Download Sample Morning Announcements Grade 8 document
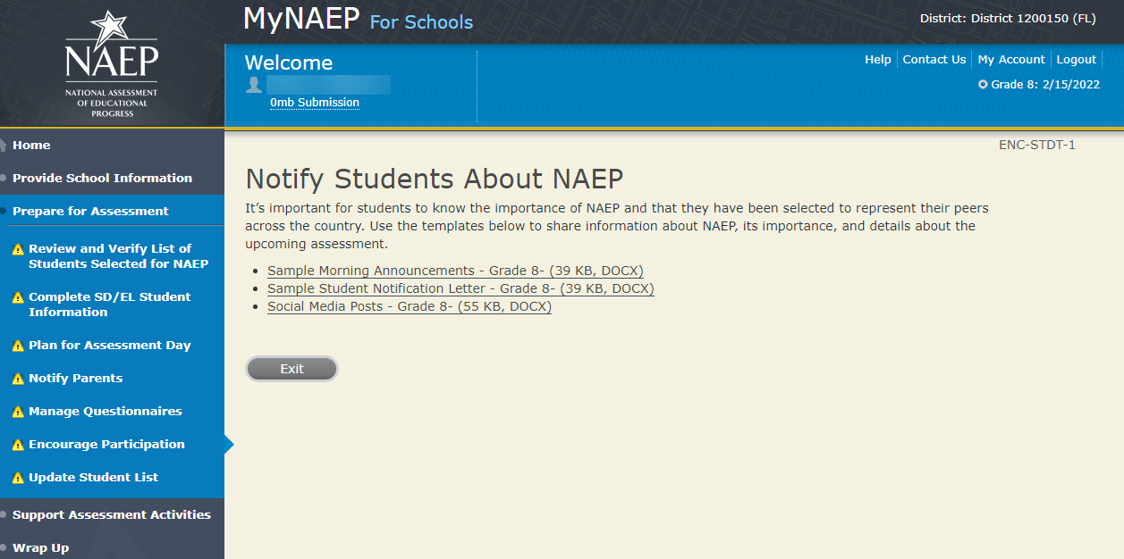Viewport: 1124px width, 559px height. pos(455,271)
